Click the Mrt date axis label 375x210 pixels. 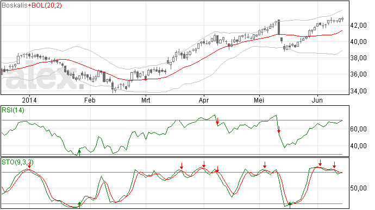[x=146, y=100]
